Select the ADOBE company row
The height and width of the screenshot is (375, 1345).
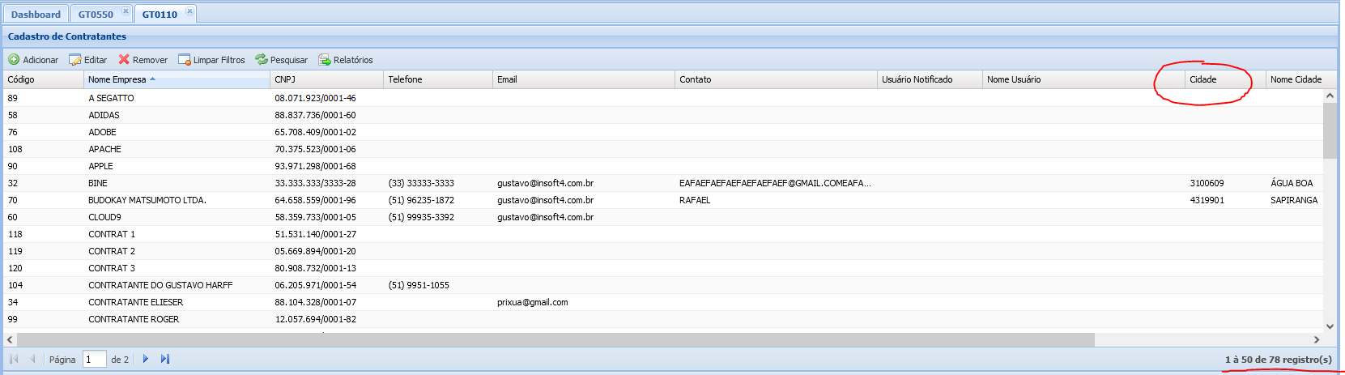(x=663, y=132)
